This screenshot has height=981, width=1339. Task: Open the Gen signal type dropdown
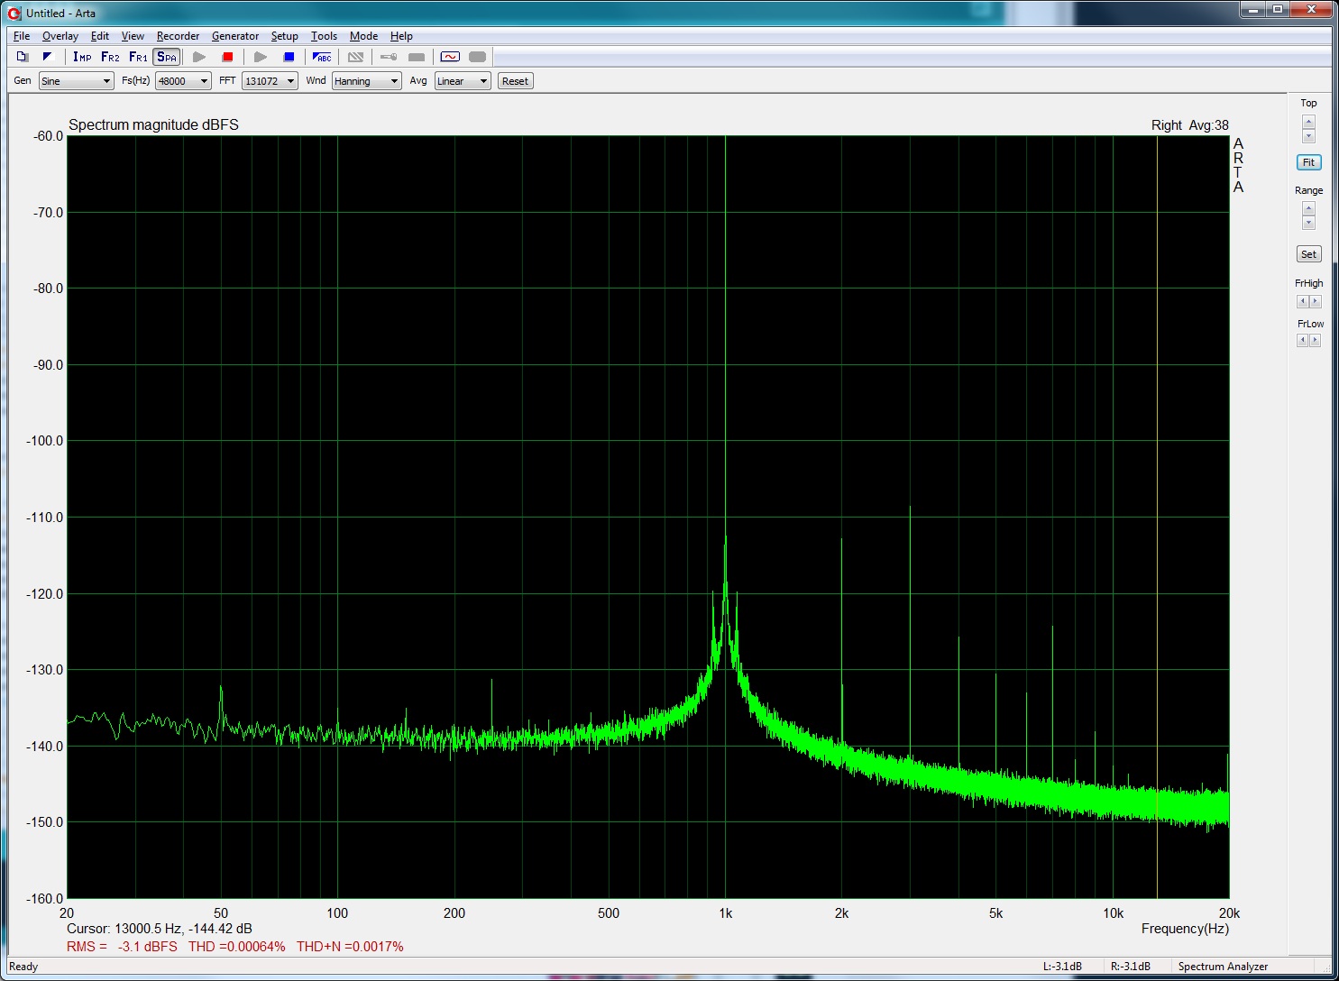point(76,81)
